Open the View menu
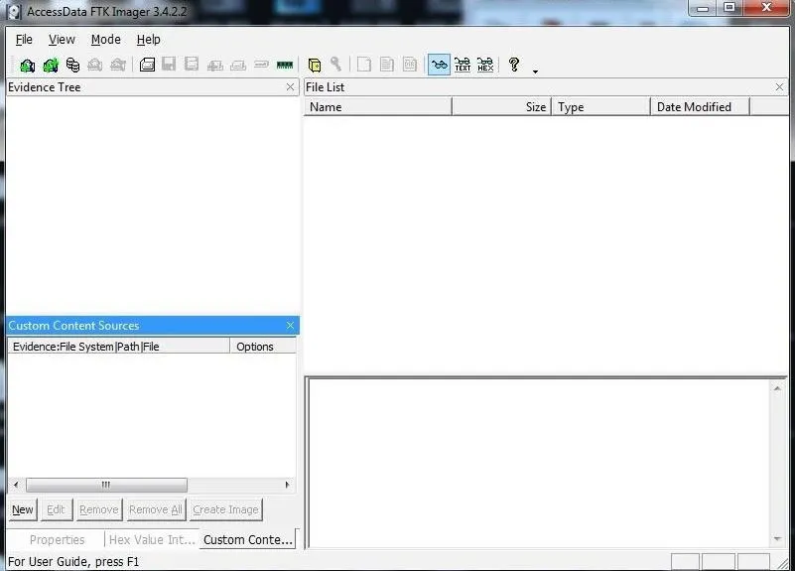795x571 pixels. pos(62,40)
